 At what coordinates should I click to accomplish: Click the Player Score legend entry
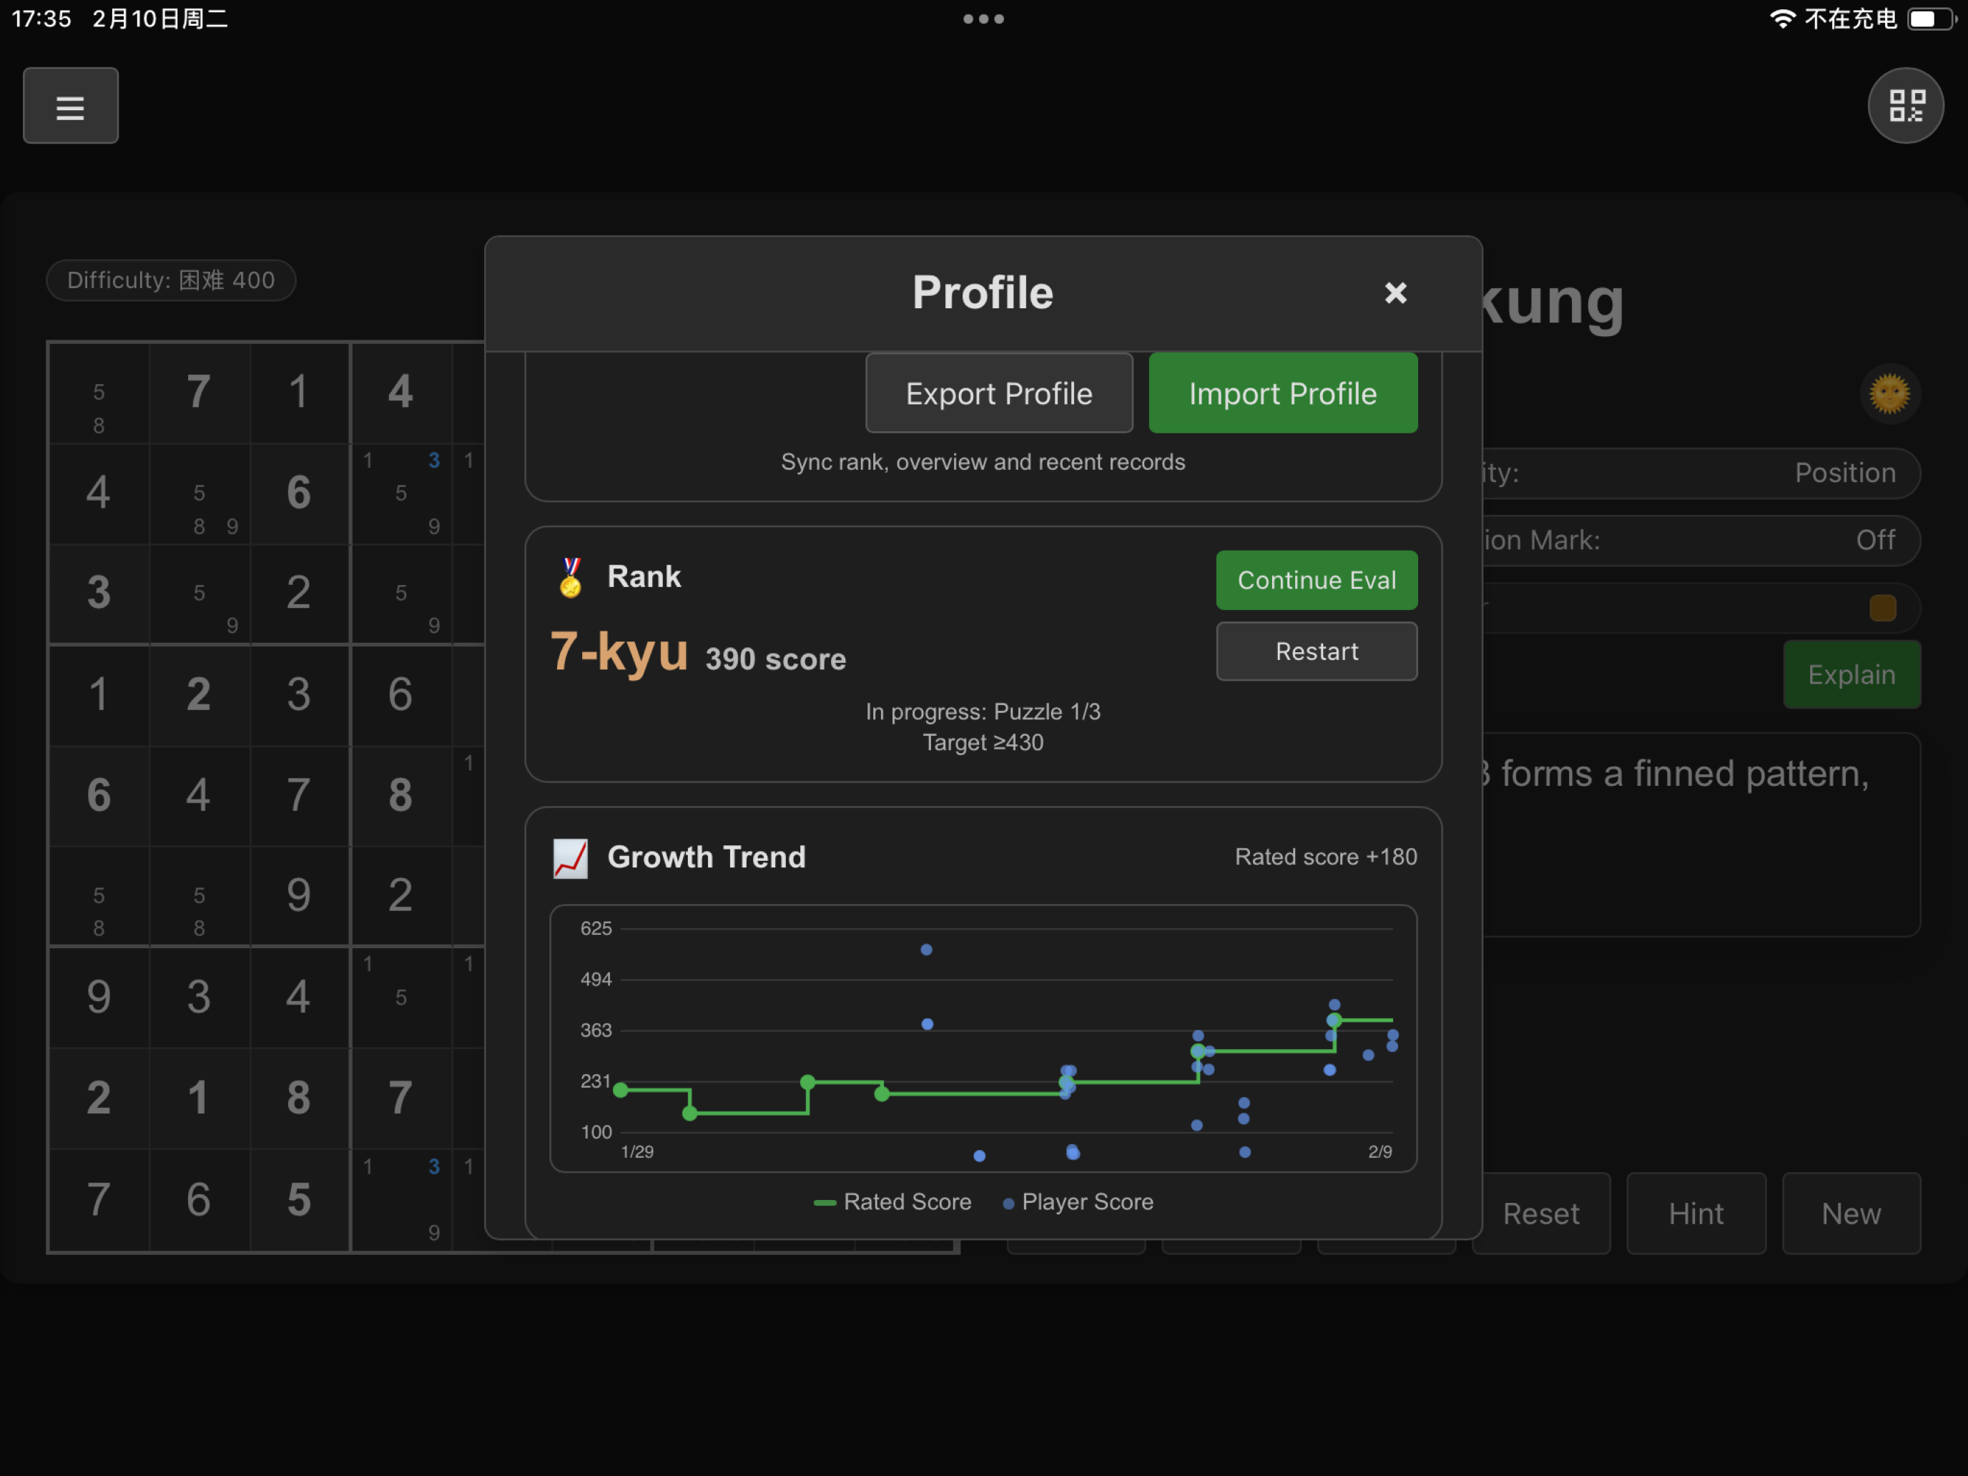point(1078,1202)
